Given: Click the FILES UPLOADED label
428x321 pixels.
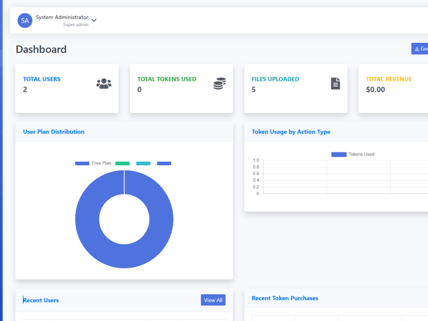Looking at the screenshot, I should pos(275,79).
